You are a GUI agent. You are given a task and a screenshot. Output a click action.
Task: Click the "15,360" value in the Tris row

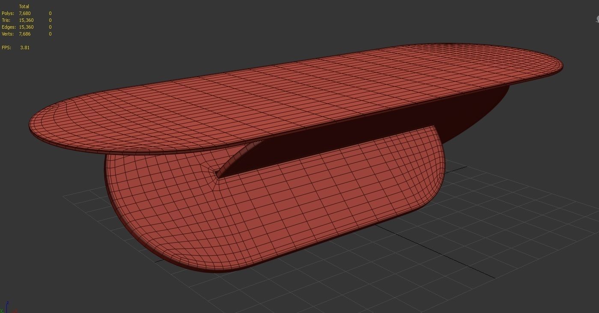coord(26,20)
